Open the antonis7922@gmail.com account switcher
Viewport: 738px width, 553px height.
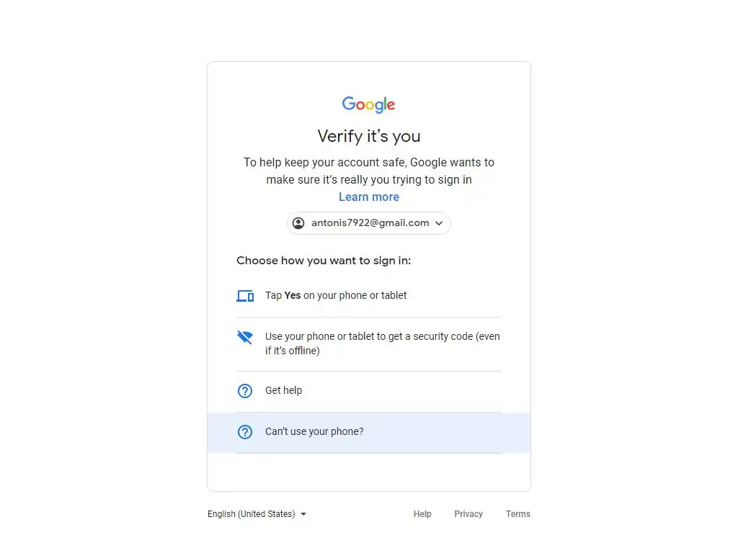coord(368,223)
